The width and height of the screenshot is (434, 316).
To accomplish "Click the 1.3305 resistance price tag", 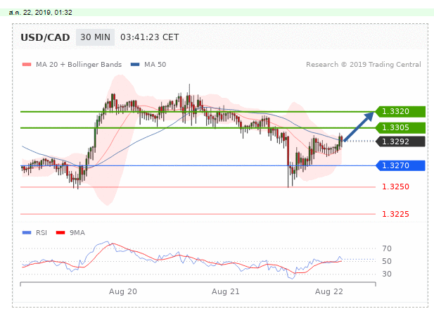I will coord(400,127).
